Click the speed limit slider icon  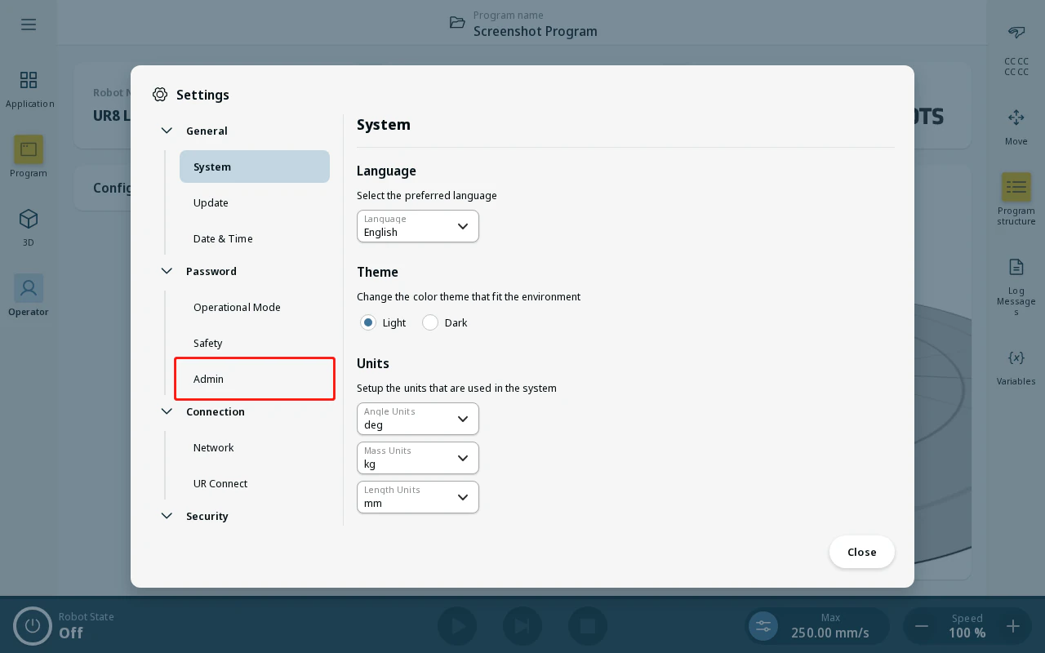click(763, 626)
